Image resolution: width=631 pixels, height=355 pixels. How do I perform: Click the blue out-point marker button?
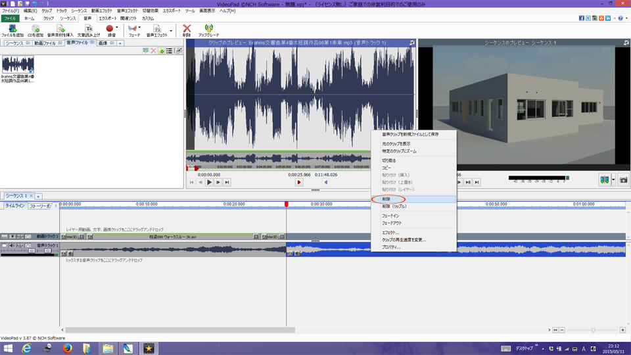pyautogui.click(x=326, y=182)
